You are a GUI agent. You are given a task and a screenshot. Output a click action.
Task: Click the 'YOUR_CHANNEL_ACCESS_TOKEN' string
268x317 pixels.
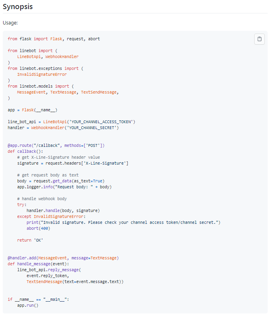coord(101,122)
